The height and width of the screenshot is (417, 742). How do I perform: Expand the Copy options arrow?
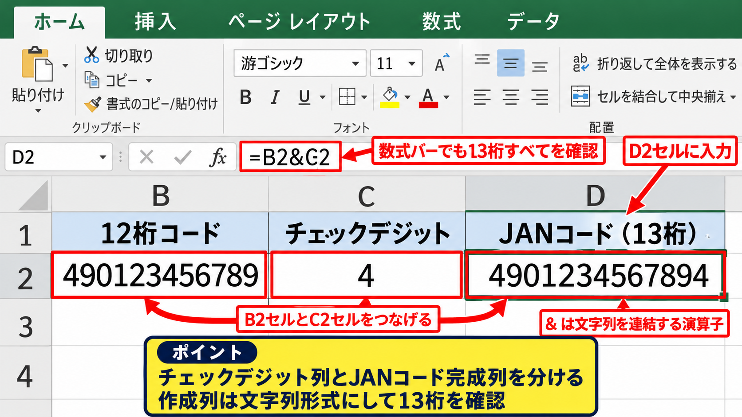point(149,81)
